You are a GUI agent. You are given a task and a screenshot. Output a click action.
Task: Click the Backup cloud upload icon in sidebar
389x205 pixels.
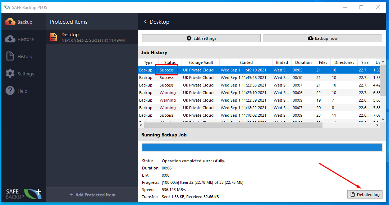(x=10, y=22)
